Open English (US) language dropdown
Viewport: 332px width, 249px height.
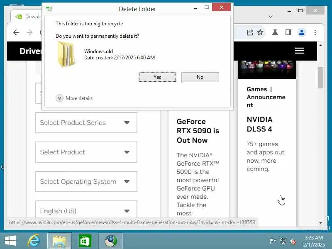point(86,210)
